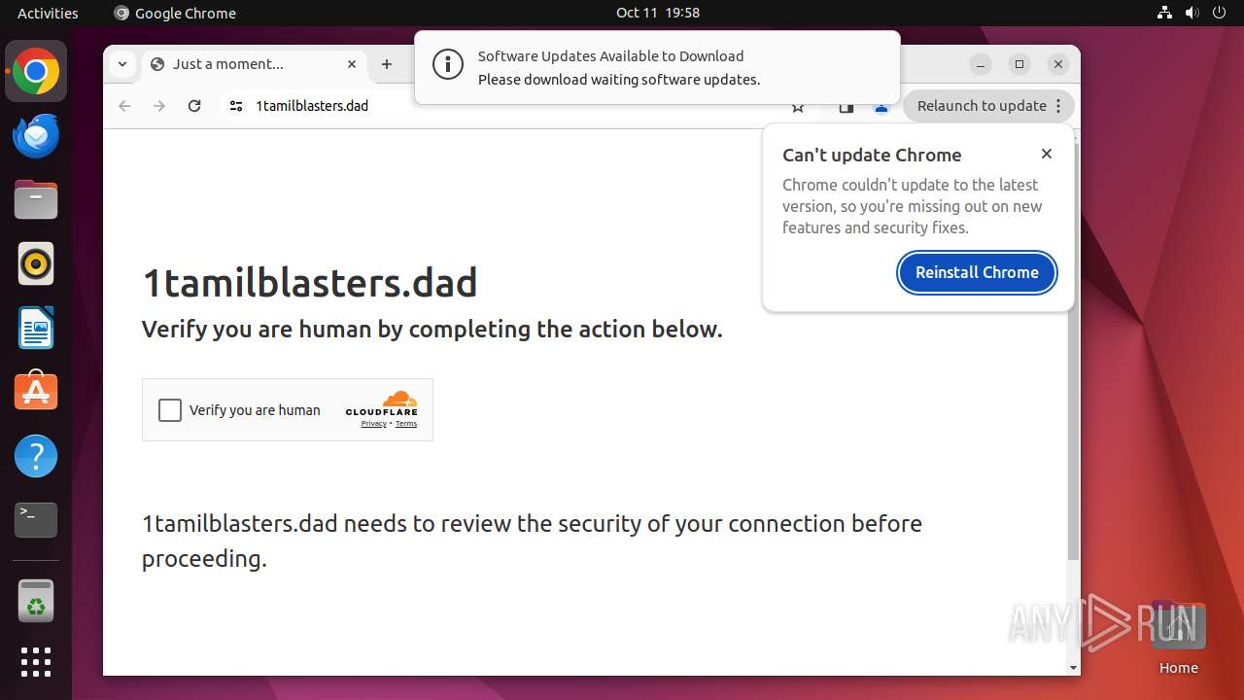Open the Chrome profile avatar
The image size is (1244, 700).
coord(881,107)
